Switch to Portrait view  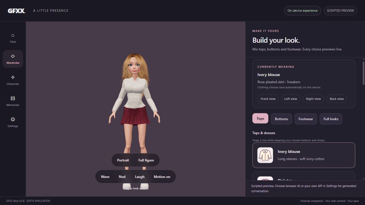coord(123,160)
